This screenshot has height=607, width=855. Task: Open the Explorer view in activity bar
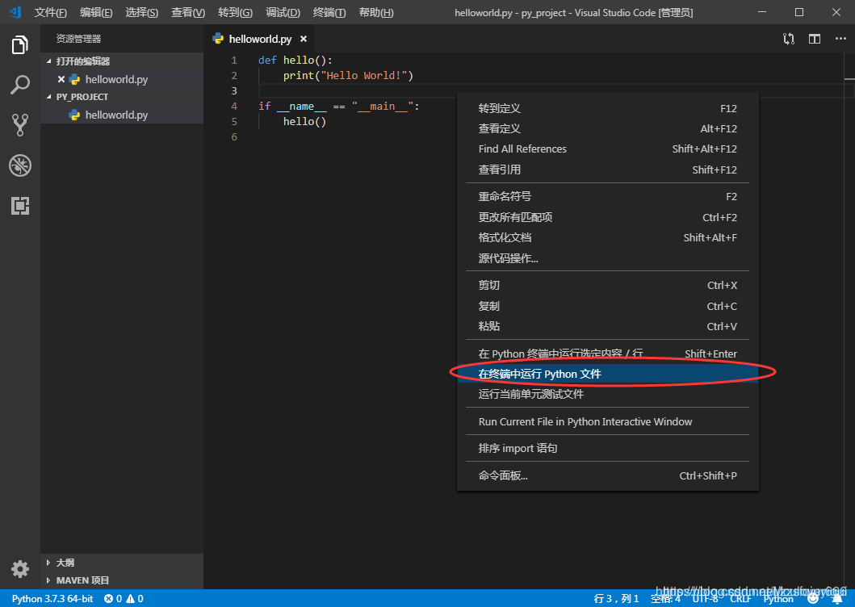[x=20, y=44]
